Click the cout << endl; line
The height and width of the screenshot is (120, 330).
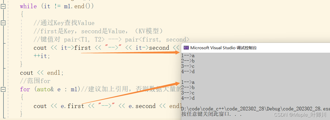[41, 73]
